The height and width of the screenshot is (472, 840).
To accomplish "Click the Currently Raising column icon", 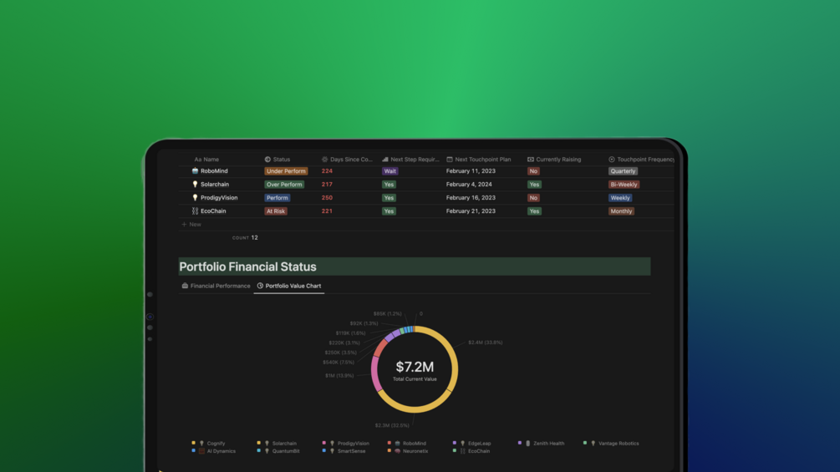I will tap(531, 159).
